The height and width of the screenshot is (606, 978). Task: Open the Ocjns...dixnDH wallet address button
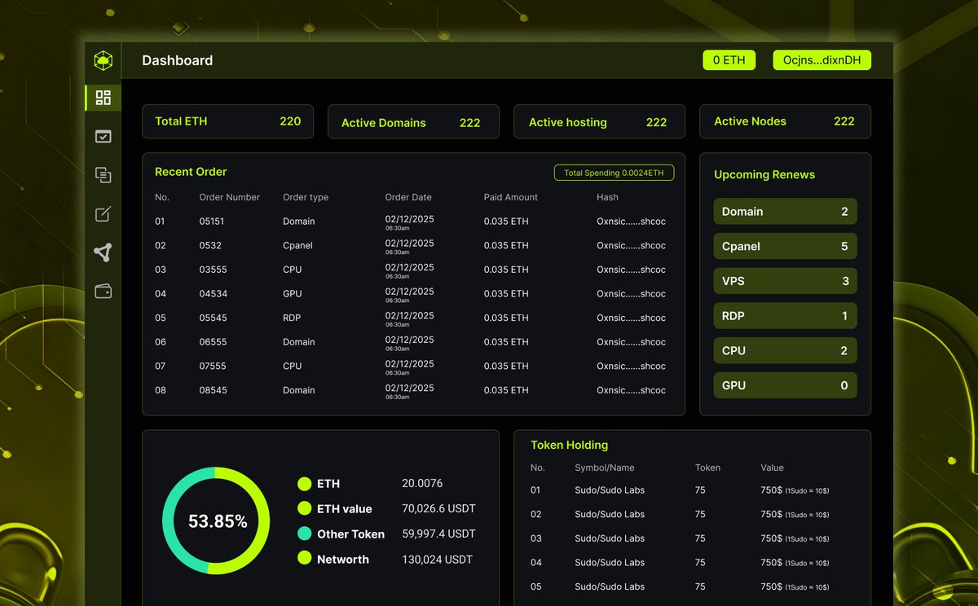click(x=822, y=59)
